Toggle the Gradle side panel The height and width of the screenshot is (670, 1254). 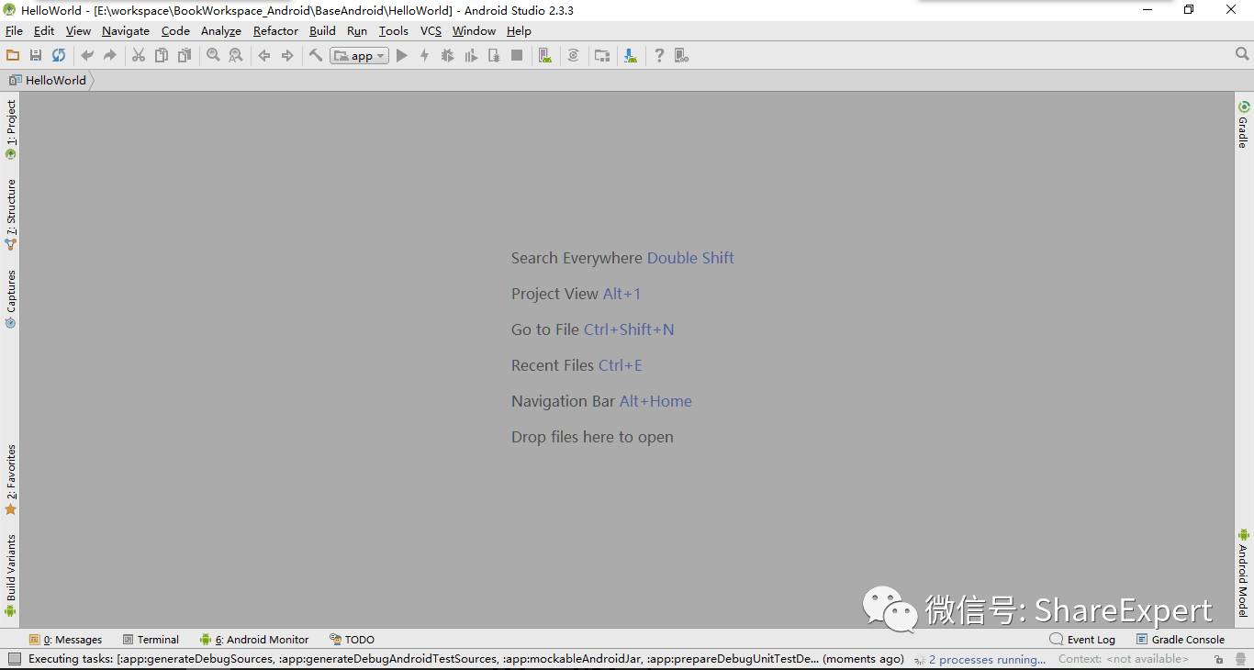(1244, 125)
